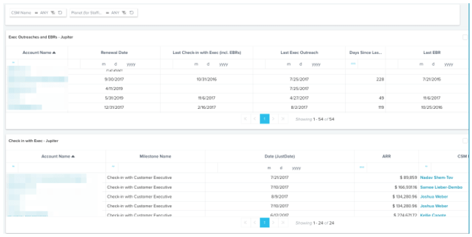Viewport: 472px width, 237px height.
Task: Click the Last Check-in with Exec date filter field
Action: pos(213,64)
